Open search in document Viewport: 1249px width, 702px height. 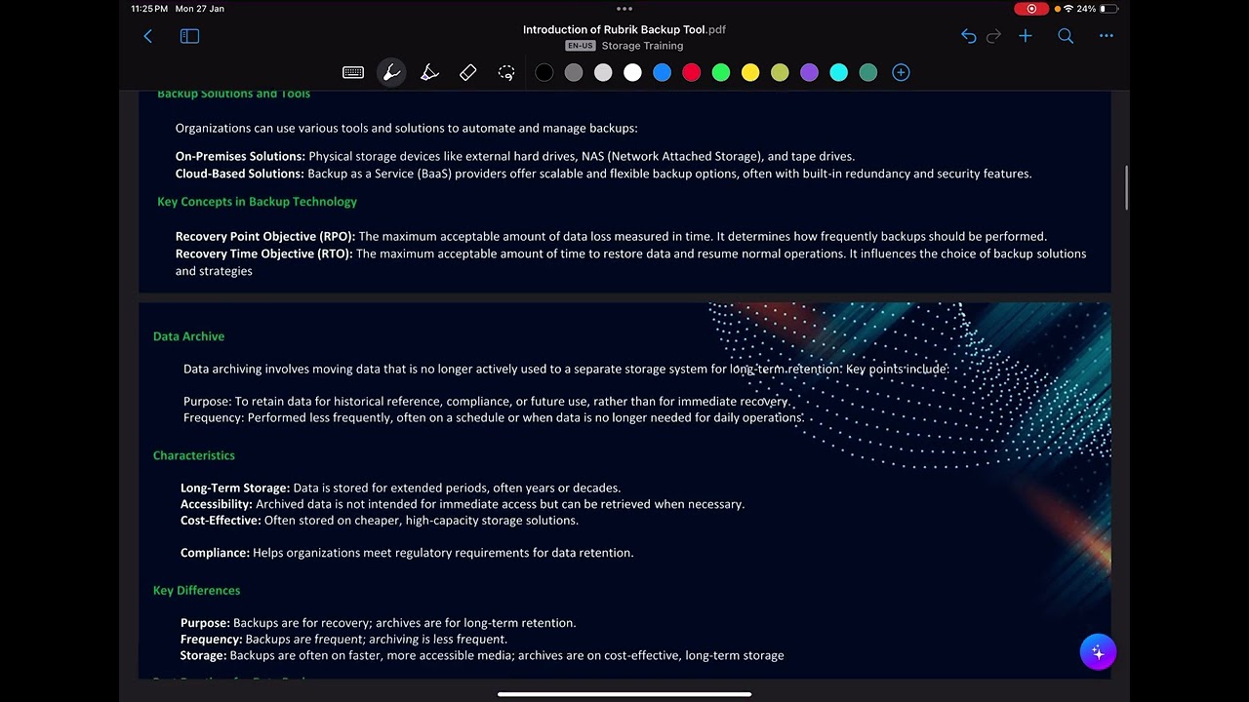pyautogui.click(x=1066, y=36)
